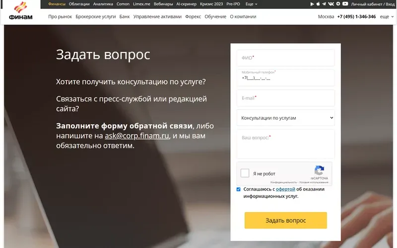397x248 pixels.
Task: Open the Finam logo homepage
Action: pos(20,10)
